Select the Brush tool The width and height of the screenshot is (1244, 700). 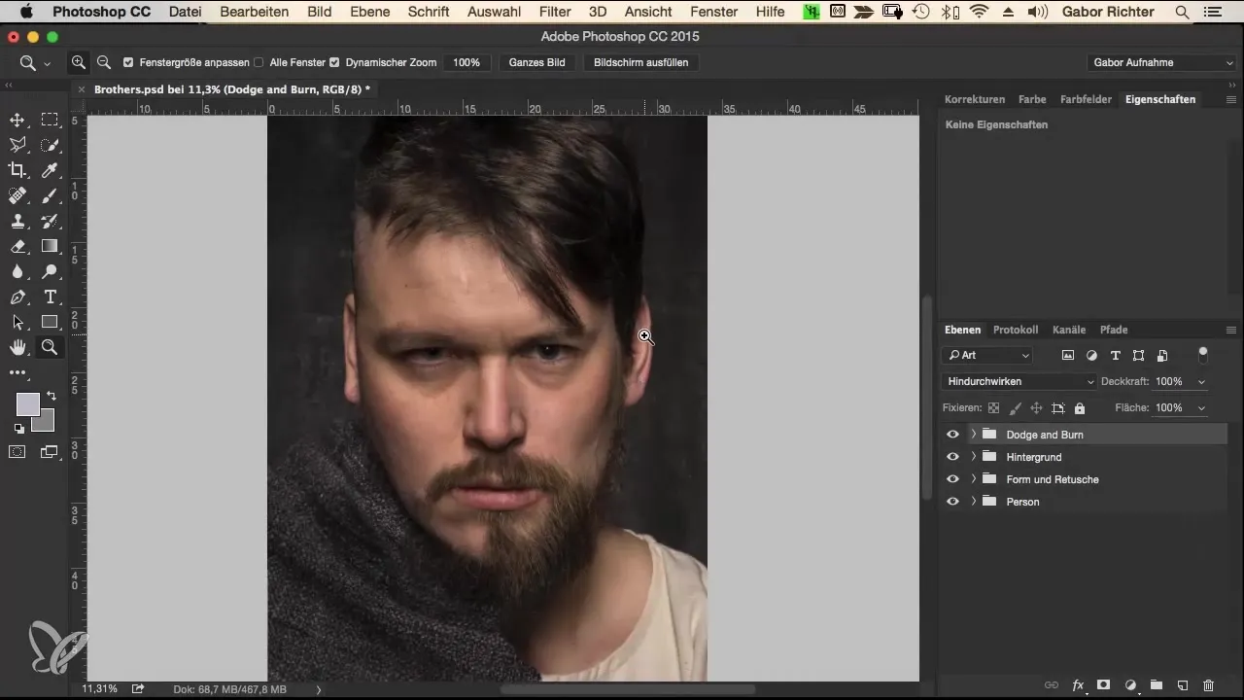coord(51,195)
